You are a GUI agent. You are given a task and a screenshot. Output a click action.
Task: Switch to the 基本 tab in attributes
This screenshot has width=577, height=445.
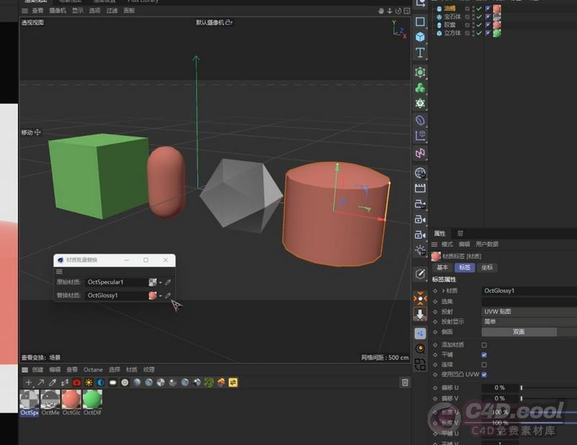pos(442,268)
